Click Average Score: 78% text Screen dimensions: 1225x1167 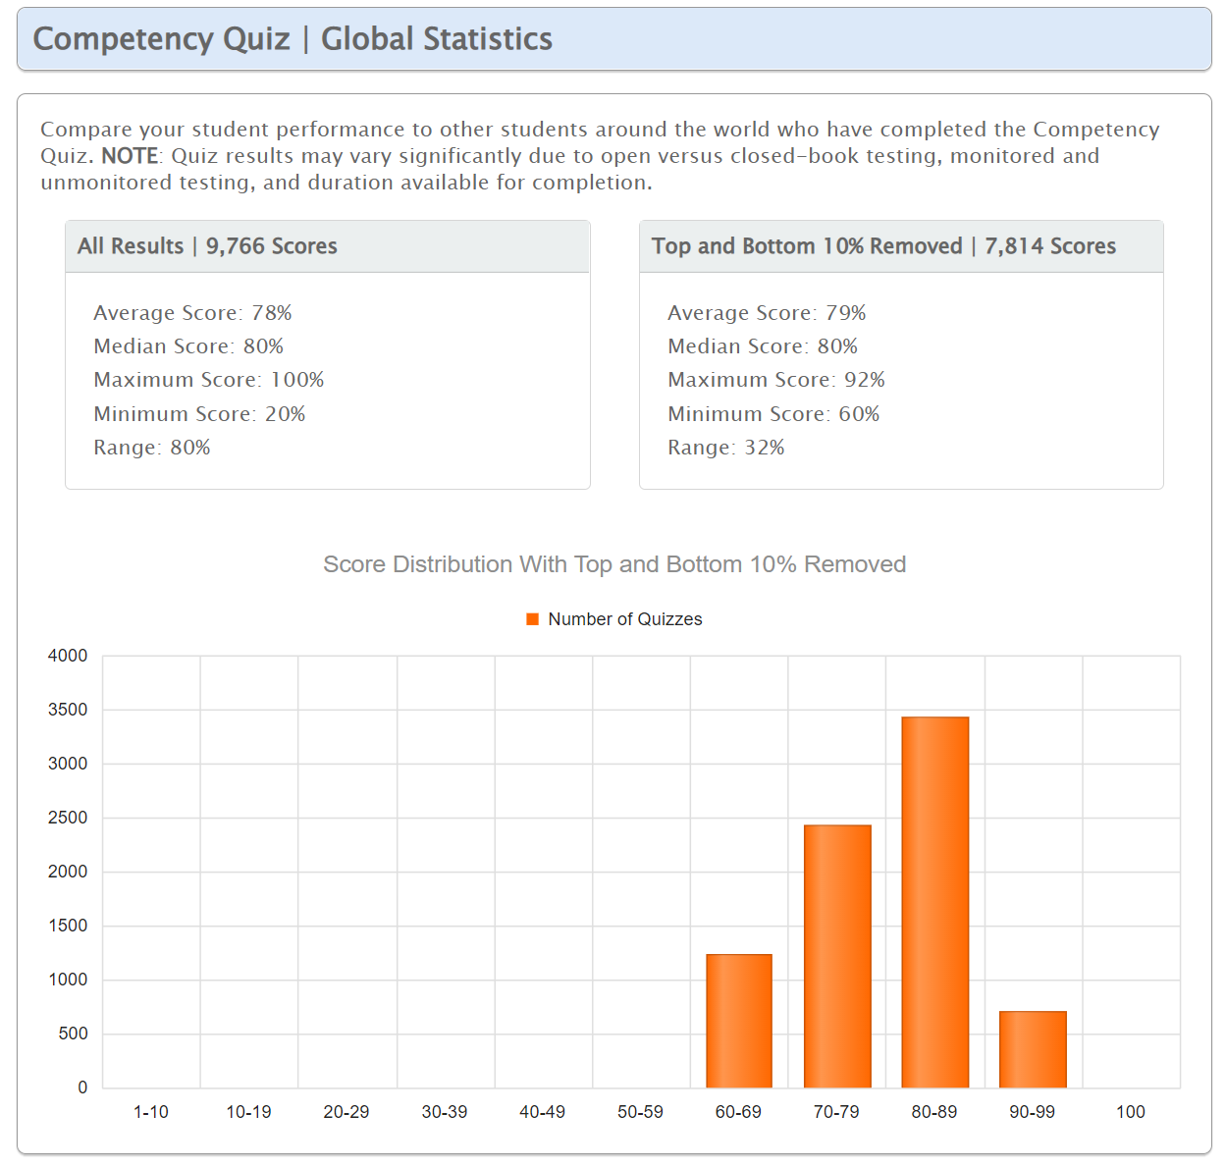click(192, 313)
